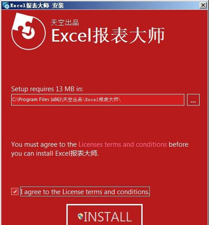Image resolution: width=209 pixels, height=225 pixels.
Task: Click the "You must agree to the" text
Action: coord(44,144)
